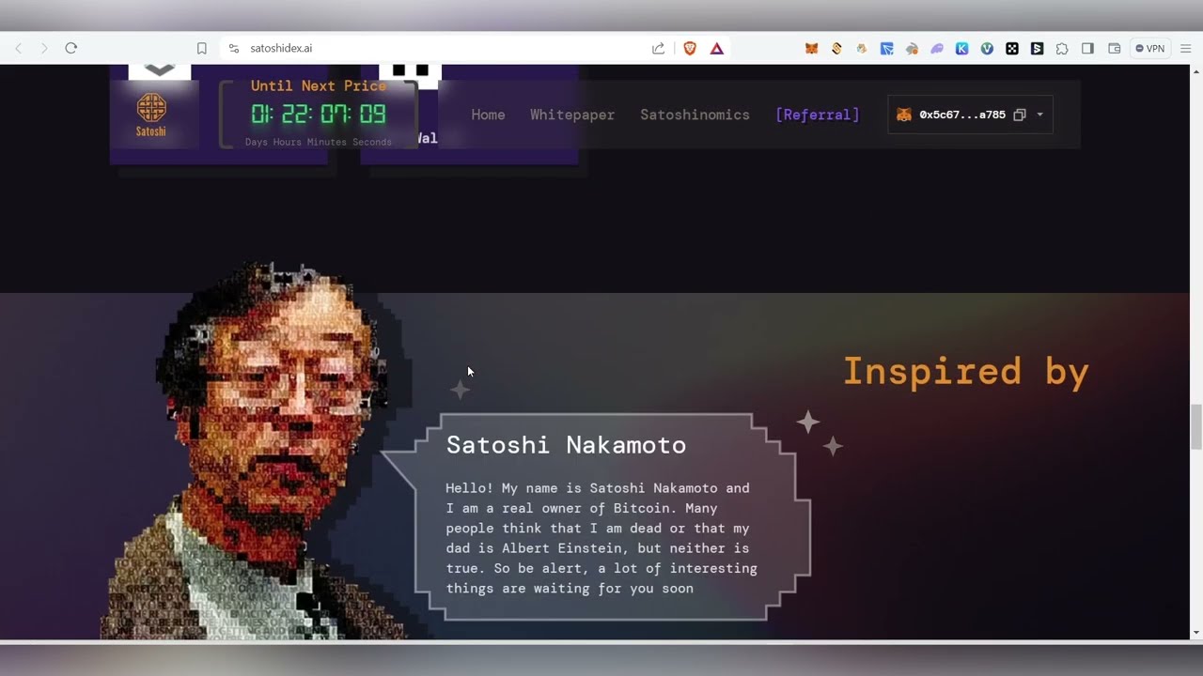This screenshot has height=676, width=1203.
Task: Open the blue K extension icon
Action: click(961, 48)
